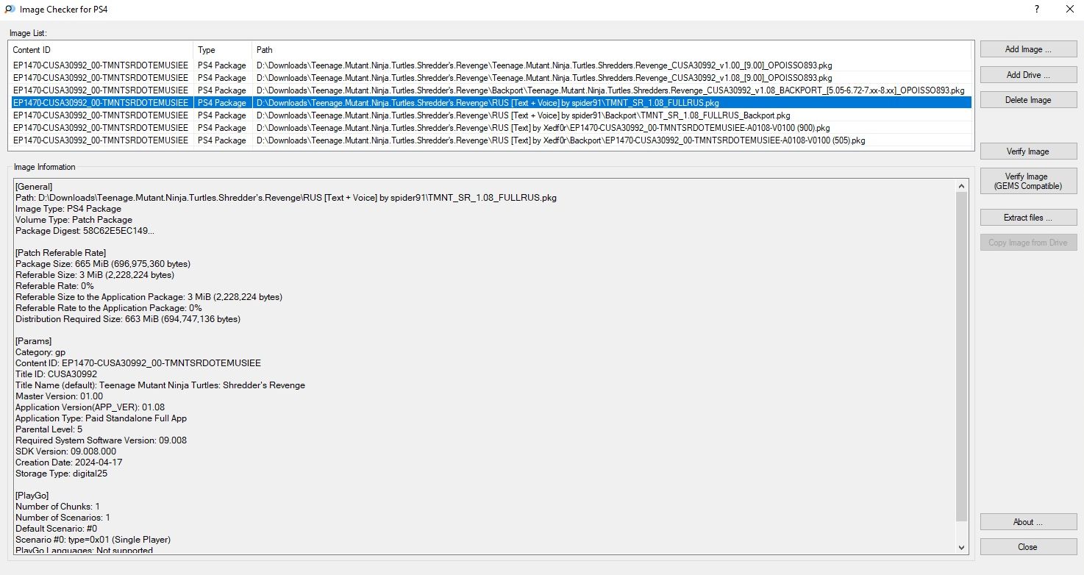Image resolution: width=1084 pixels, height=575 pixels.
Task: Open the About dialog
Action: coord(1028,522)
